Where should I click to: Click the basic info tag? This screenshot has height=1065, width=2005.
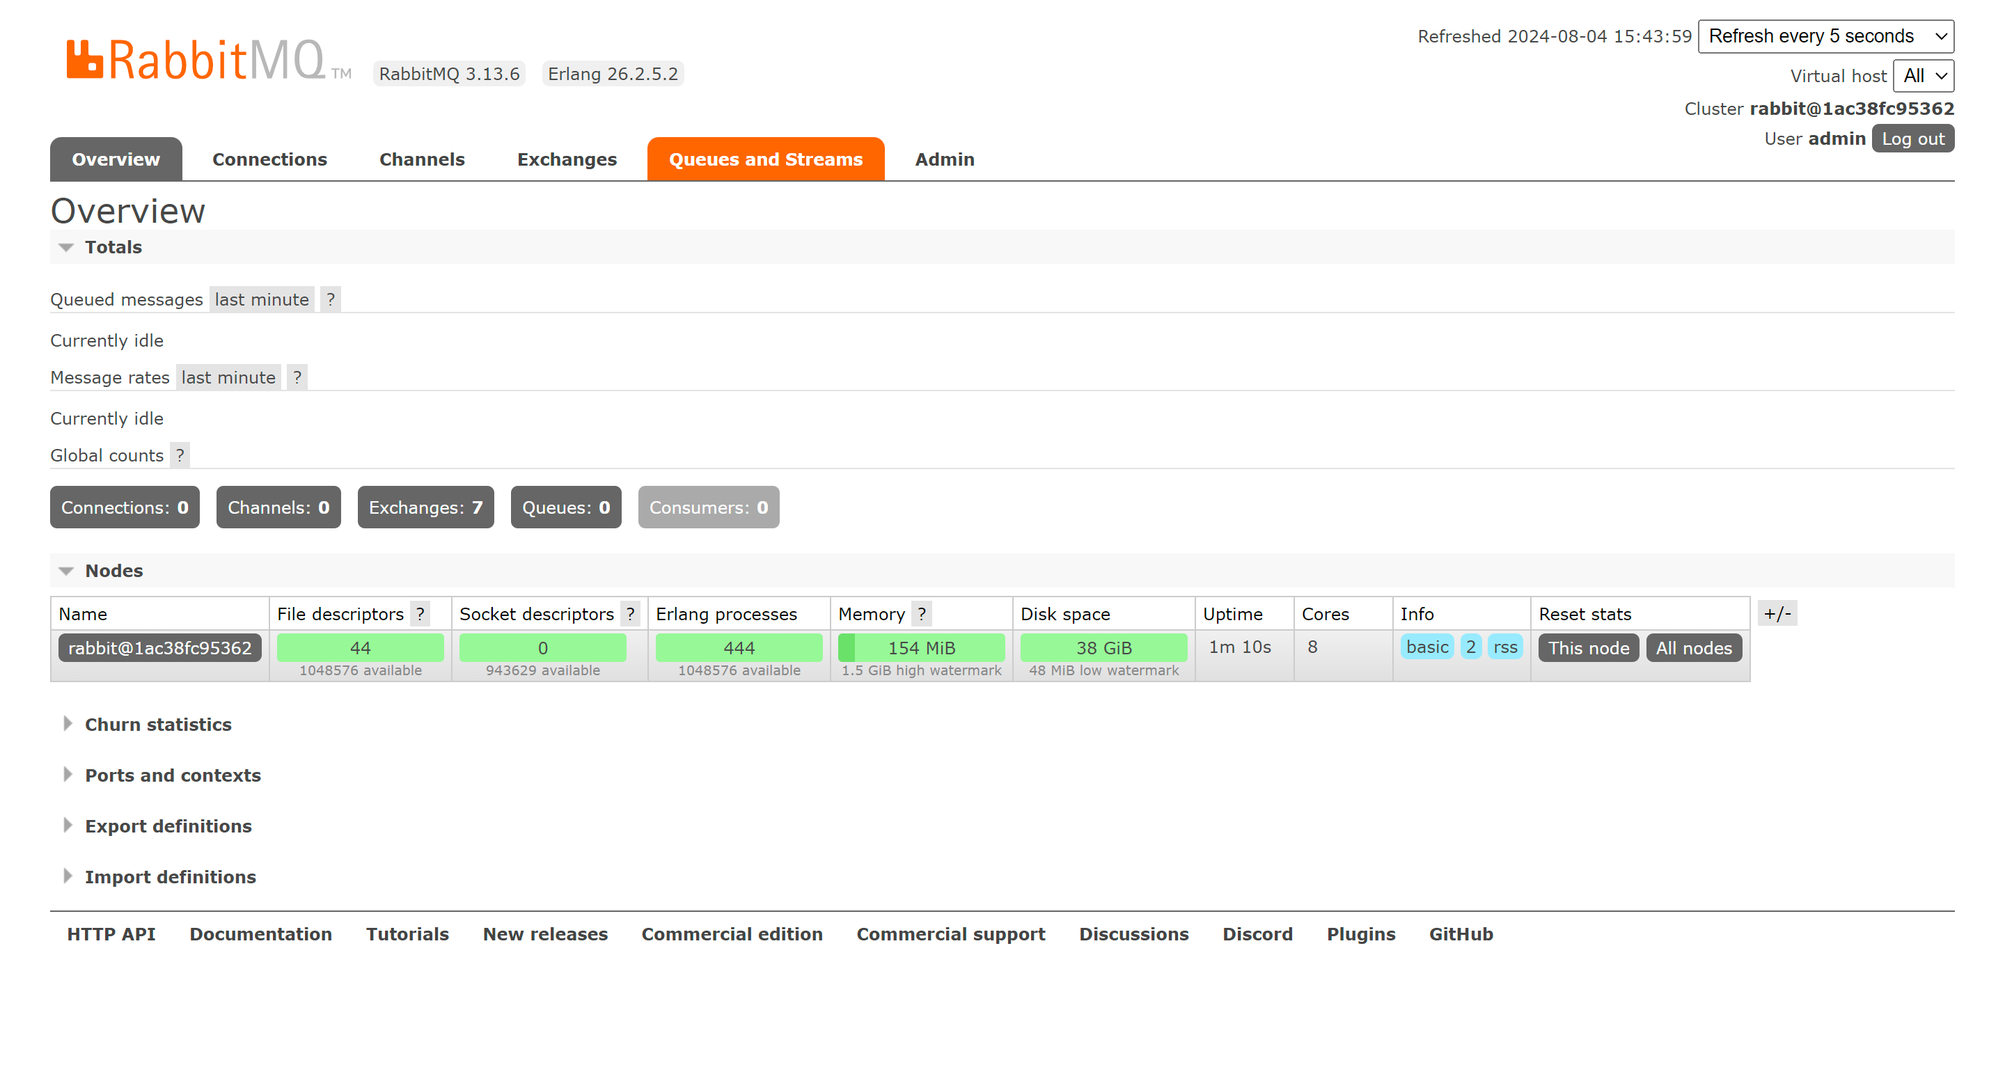click(x=1427, y=647)
